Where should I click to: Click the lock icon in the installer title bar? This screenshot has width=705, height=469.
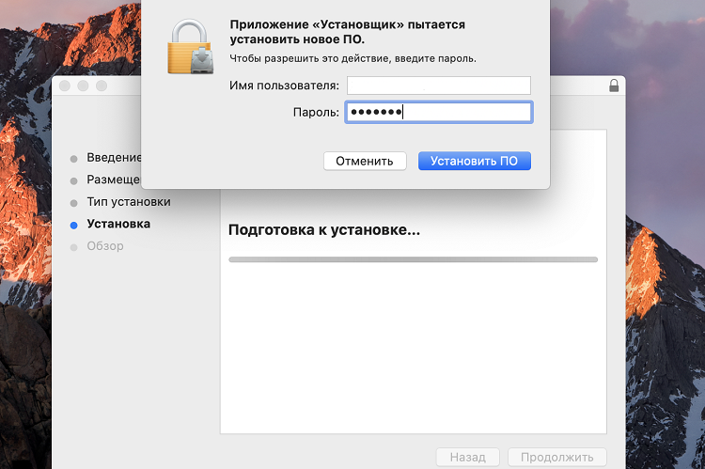click(x=614, y=86)
